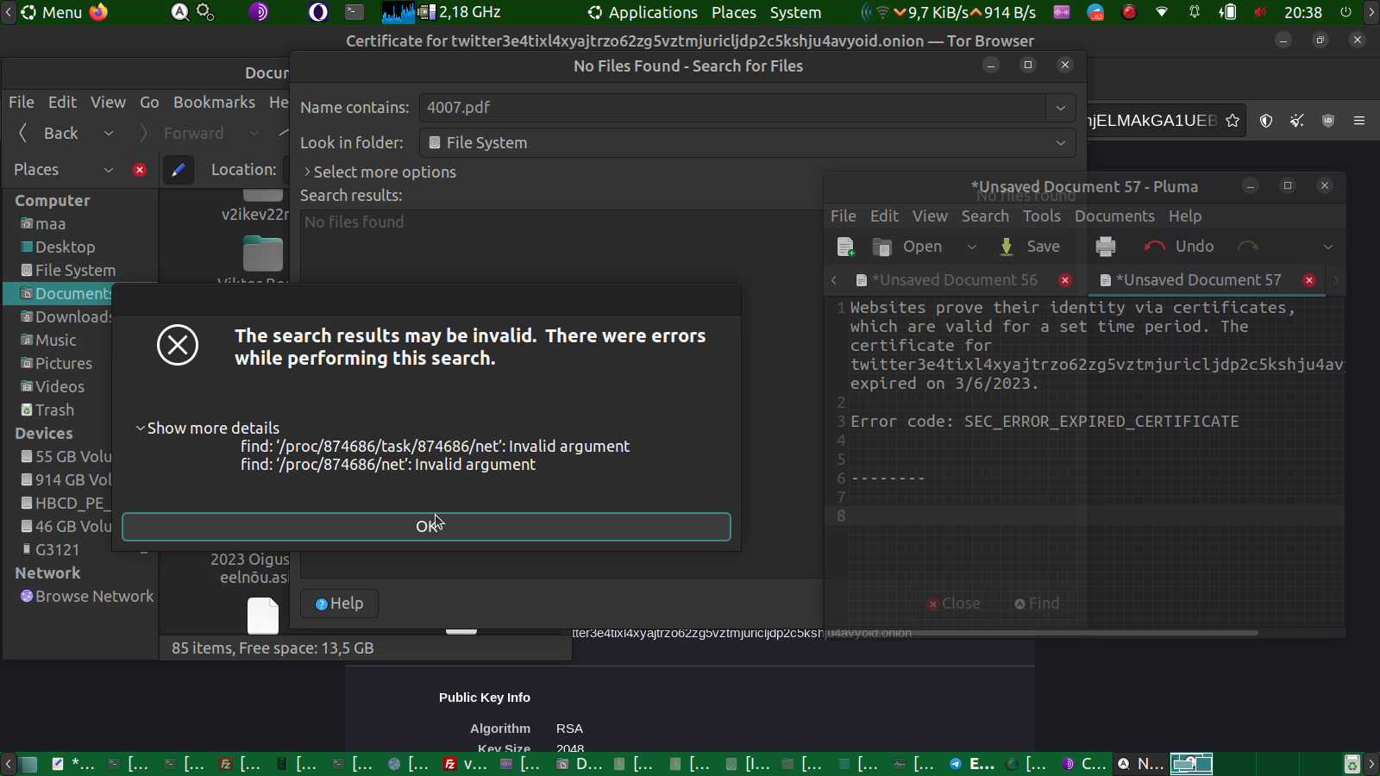Click OK in the search error dialog
Screen dimensions: 1380x776
click(x=426, y=527)
